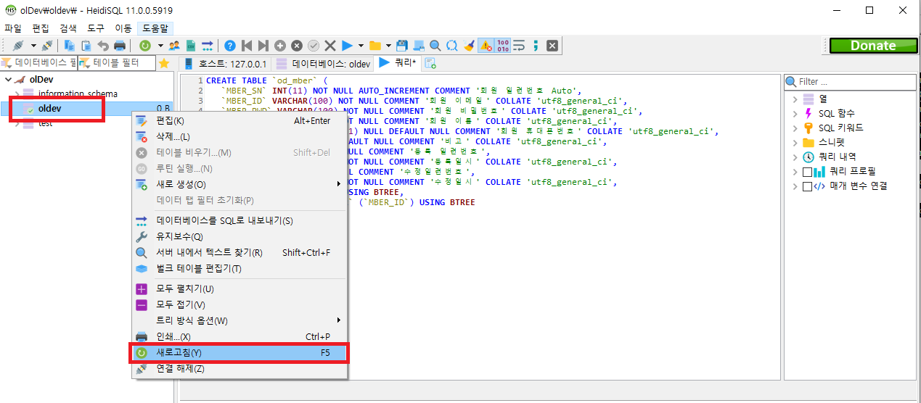Switch to the 호스트: 127.0.0.1 tab
This screenshot has width=921, height=403.
point(225,64)
